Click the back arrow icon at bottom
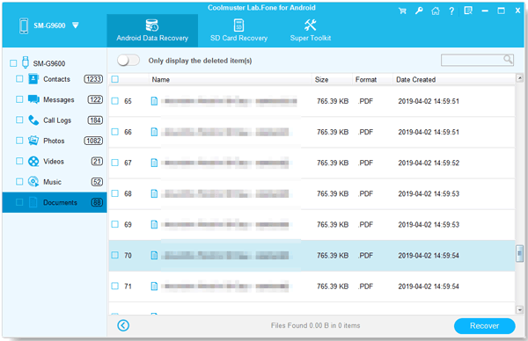Image resolution: width=528 pixels, height=341 pixels. (123, 325)
